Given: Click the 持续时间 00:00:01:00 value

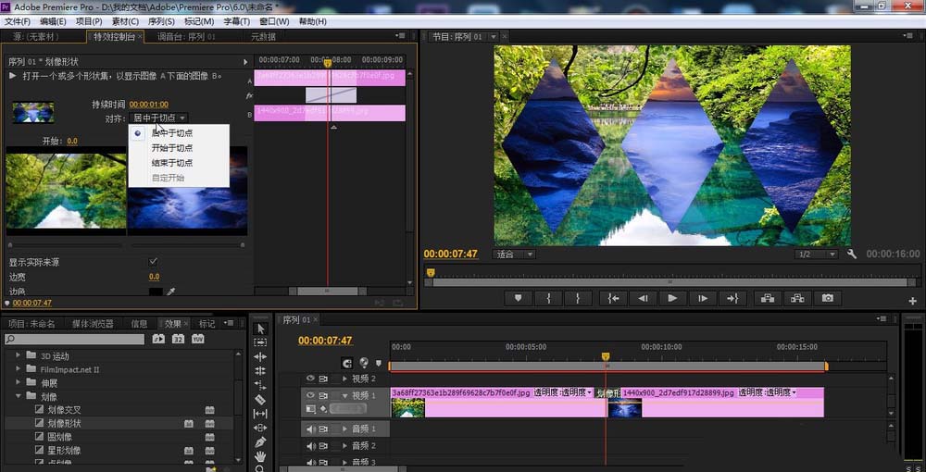Looking at the screenshot, I should (148, 105).
